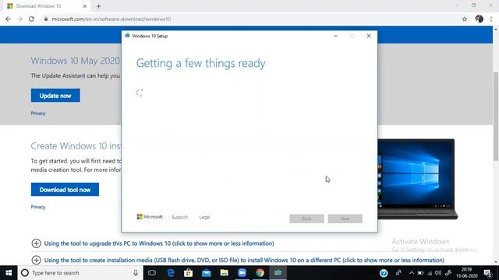Click the volume speaker icon
This screenshot has height=280, width=499.
(438, 273)
